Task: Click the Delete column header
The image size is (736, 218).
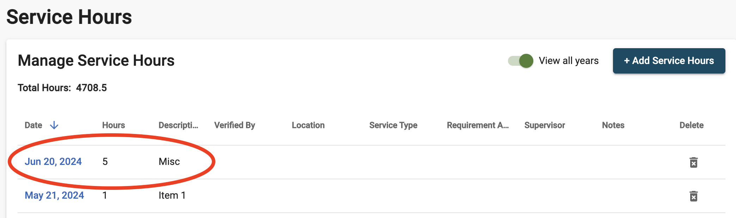Action: (691, 125)
